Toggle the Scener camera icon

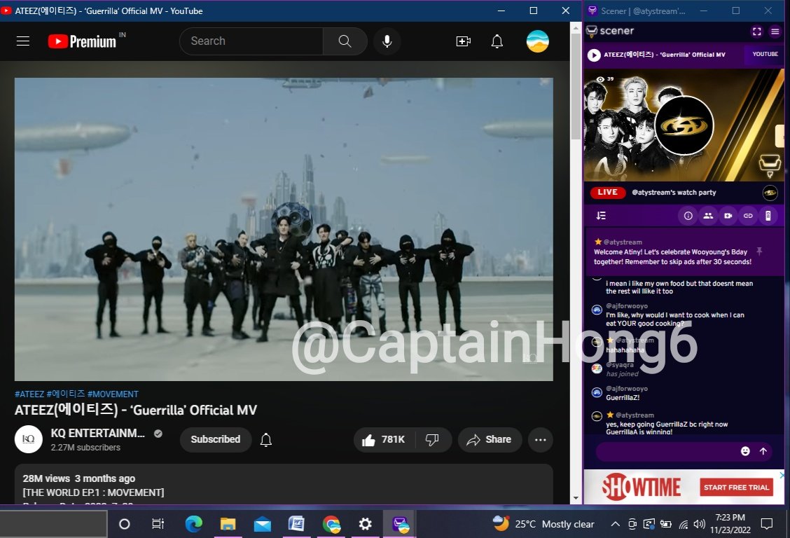point(728,216)
